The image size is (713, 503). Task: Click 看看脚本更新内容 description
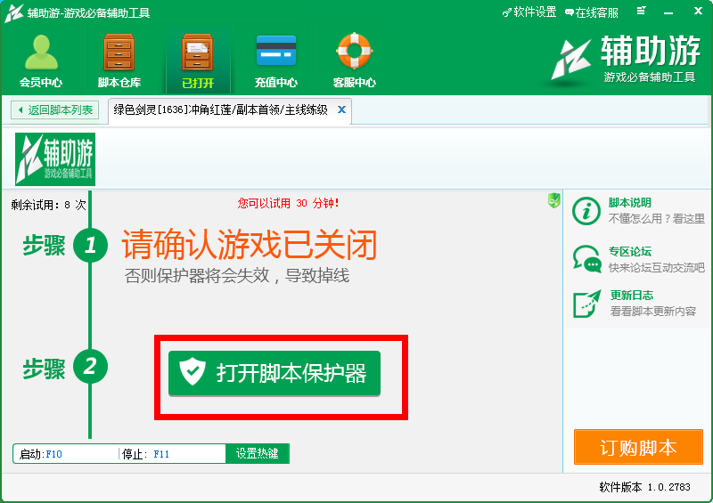coord(653,312)
